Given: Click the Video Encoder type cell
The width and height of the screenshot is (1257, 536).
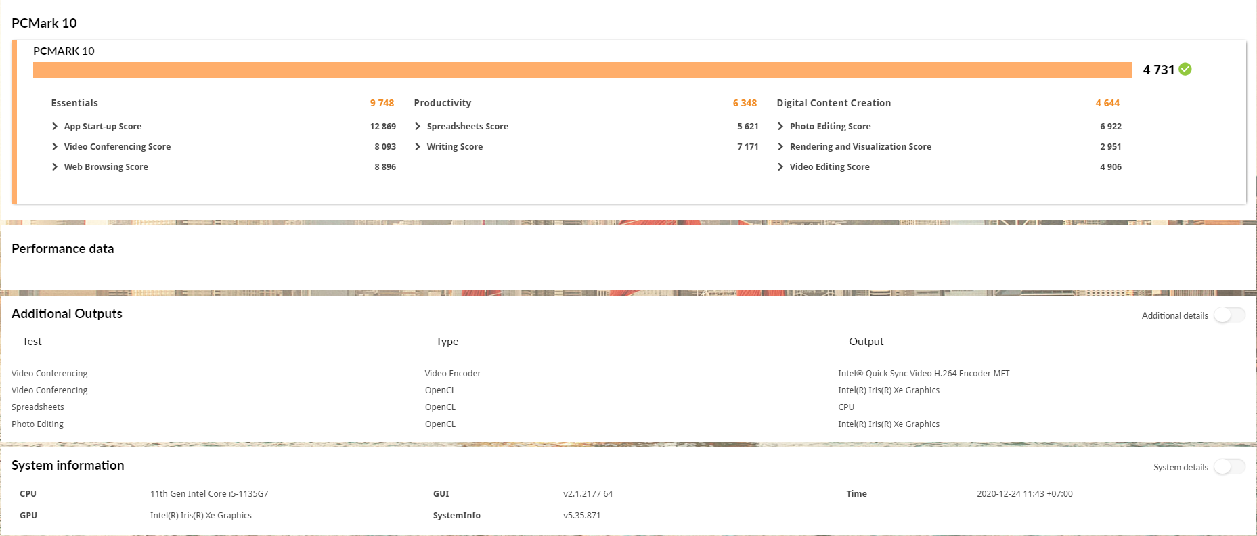Looking at the screenshot, I should click(453, 374).
